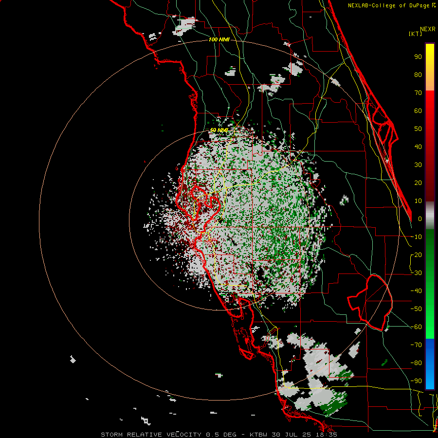Click the -90 scale value
Viewport: 438px width, 438px height.
tap(416, 381)
